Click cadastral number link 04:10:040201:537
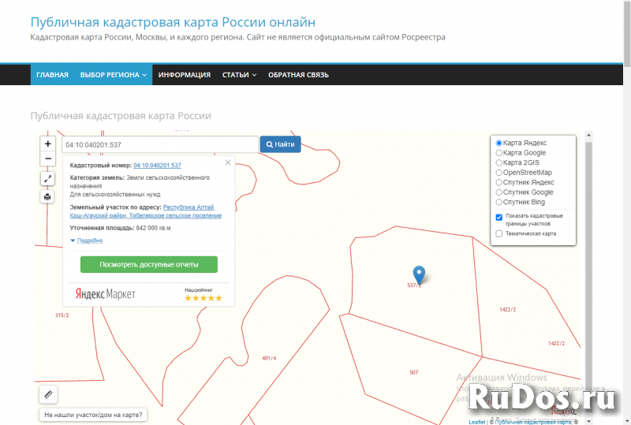This screenshot has height=425, width=631. 157,166
